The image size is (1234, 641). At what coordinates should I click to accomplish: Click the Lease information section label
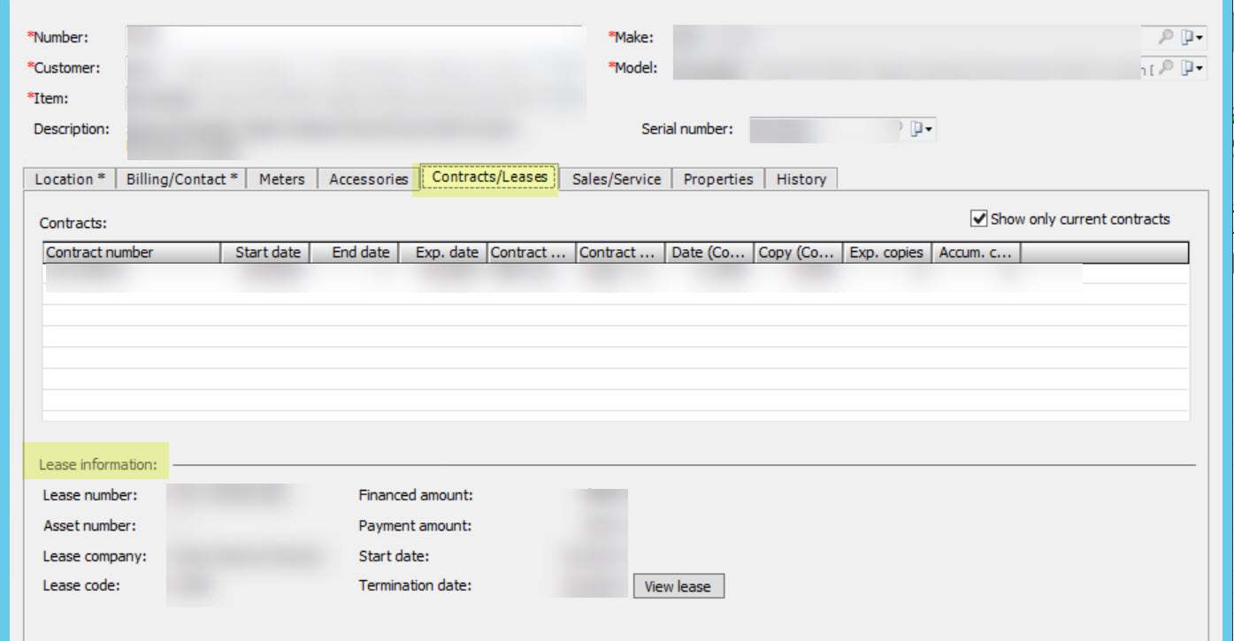tap(97, 464)
